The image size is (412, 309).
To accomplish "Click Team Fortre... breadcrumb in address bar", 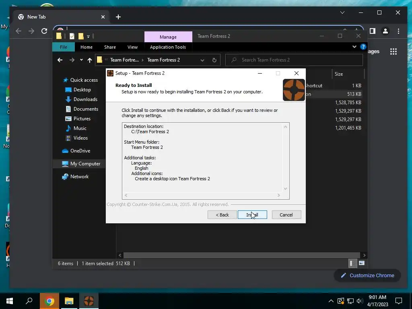I will tap(124, 60).
